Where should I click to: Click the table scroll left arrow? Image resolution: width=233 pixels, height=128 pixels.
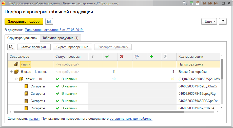point(10,112)
